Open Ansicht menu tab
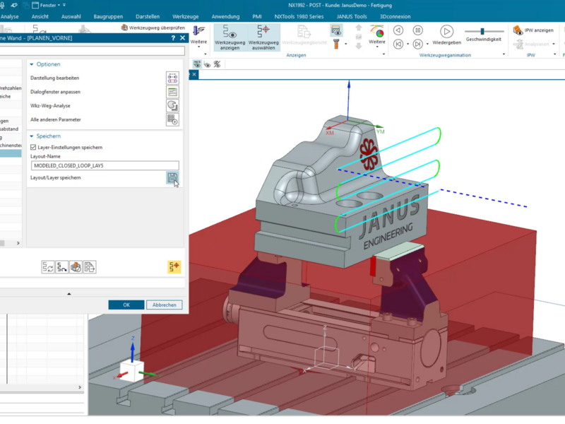Viewport: 565px width, 424px height. coord(40,16)
